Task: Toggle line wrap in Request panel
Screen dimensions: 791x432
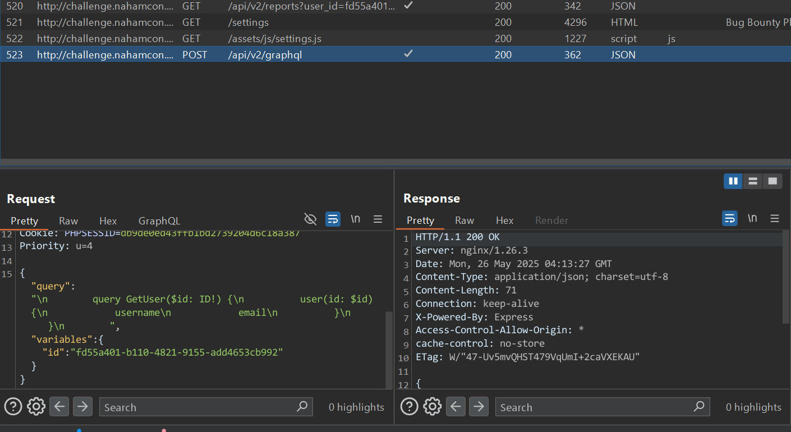Action: point(333,219)
